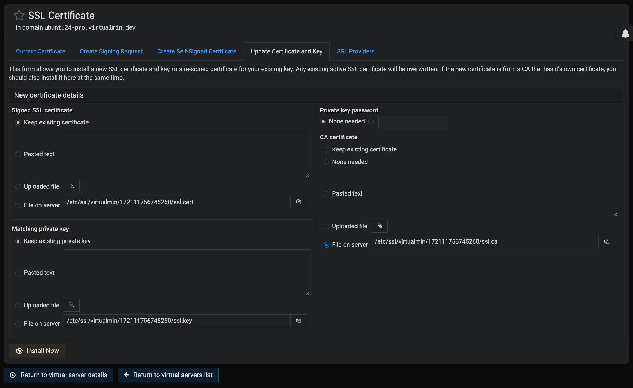Click the Install Now button

(x=37, y=351)
